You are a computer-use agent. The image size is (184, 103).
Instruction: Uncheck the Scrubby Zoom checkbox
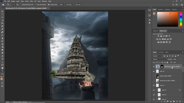click(x=49, y=5)
